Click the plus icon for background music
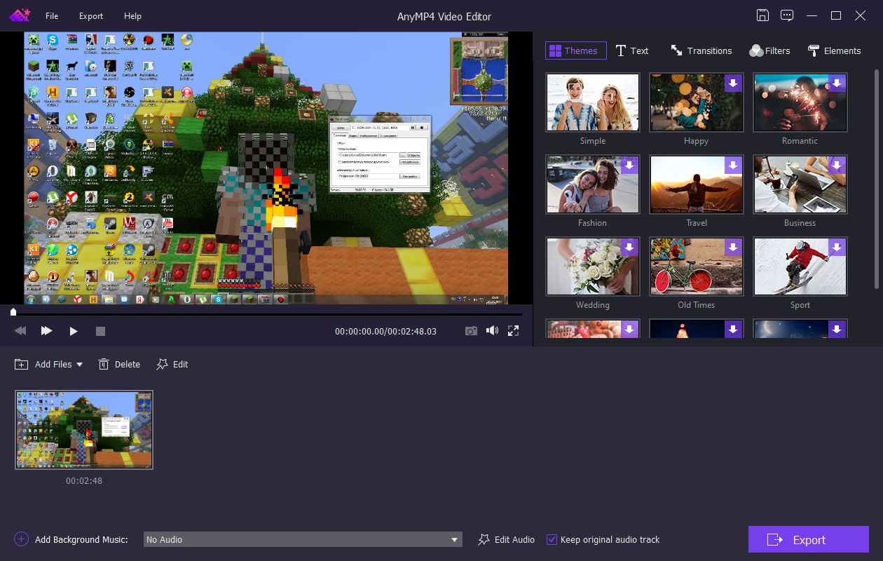This screenshot has width=883, height=561. pyautogui.click(x=21, y=539)
